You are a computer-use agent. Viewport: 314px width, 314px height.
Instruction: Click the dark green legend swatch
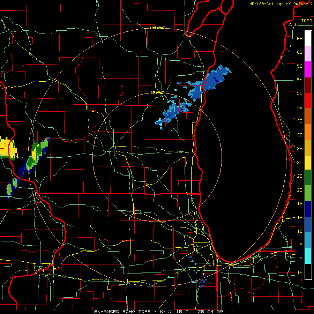pyautogui.click(x=308, y=178)
